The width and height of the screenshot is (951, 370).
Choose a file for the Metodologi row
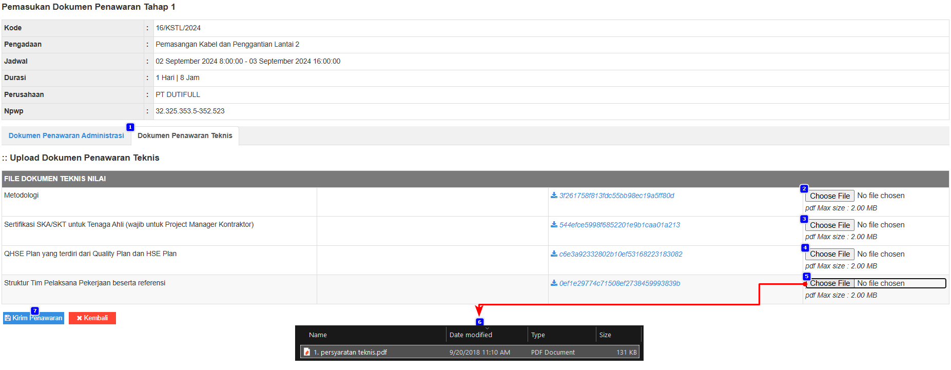click(829, 196)
